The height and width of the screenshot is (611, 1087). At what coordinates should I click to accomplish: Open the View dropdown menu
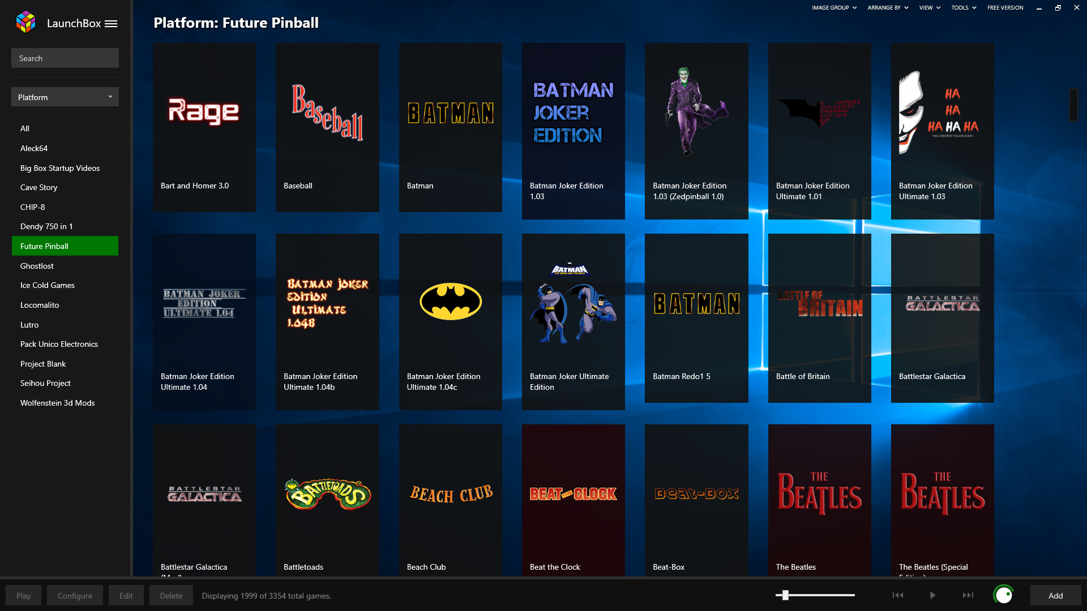coord(930,8)
